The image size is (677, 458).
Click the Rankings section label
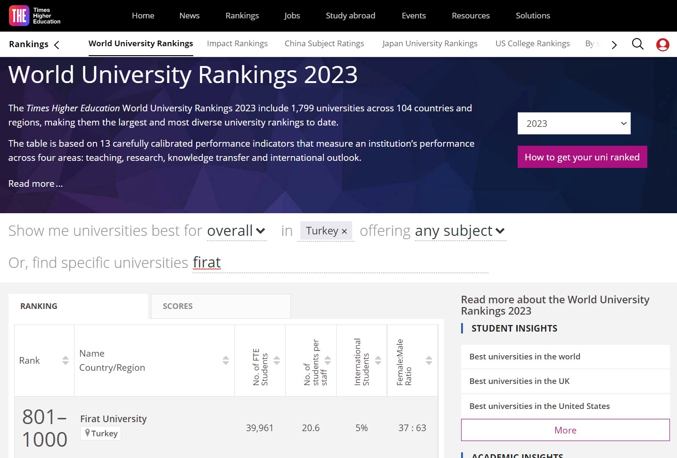point(29,44)
